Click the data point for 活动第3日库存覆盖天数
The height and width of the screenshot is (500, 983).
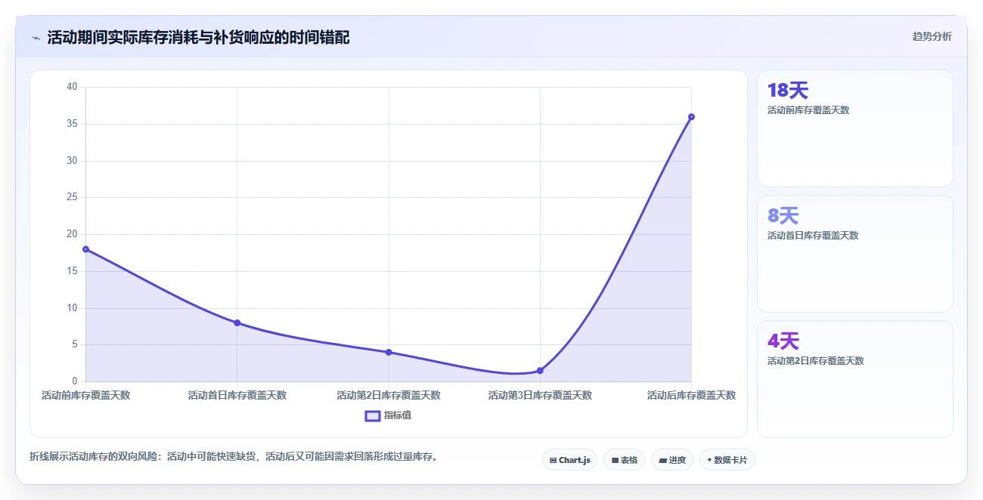pyautogui.click(x=540, y=371)
